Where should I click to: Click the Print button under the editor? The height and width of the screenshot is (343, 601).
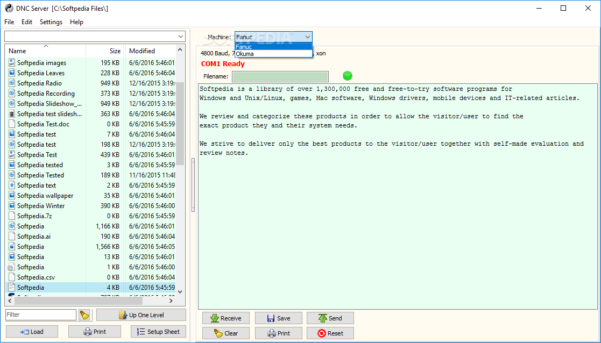[x=279, y=333]
